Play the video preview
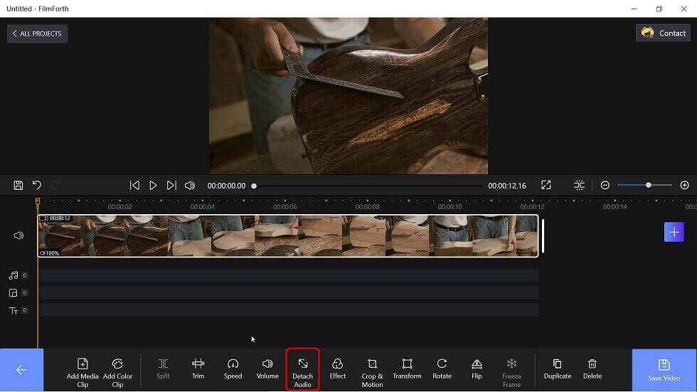697x392 pixels. (153, 186)
